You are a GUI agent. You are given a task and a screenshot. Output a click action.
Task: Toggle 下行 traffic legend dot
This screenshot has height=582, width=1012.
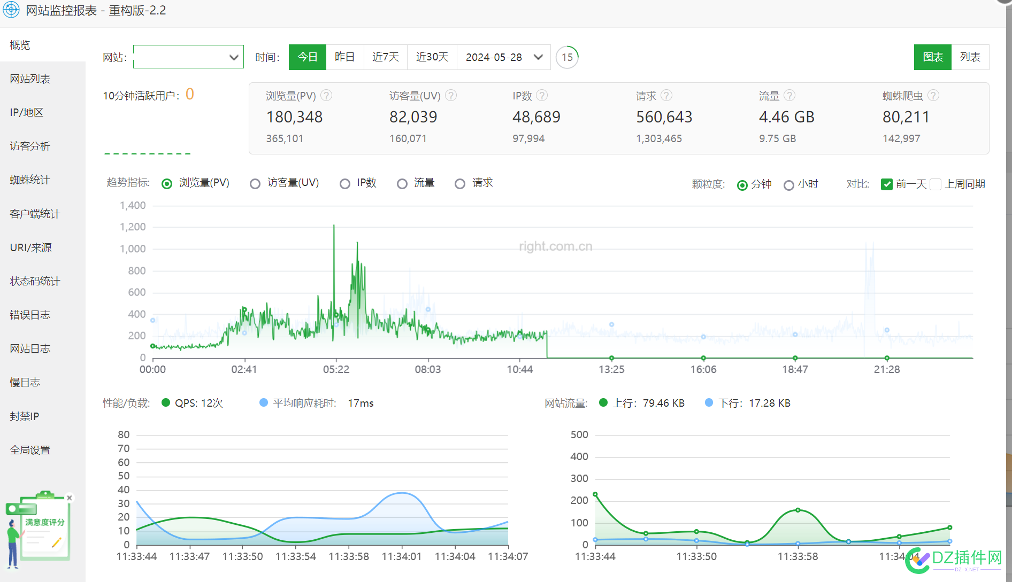(x=709, y=402)
